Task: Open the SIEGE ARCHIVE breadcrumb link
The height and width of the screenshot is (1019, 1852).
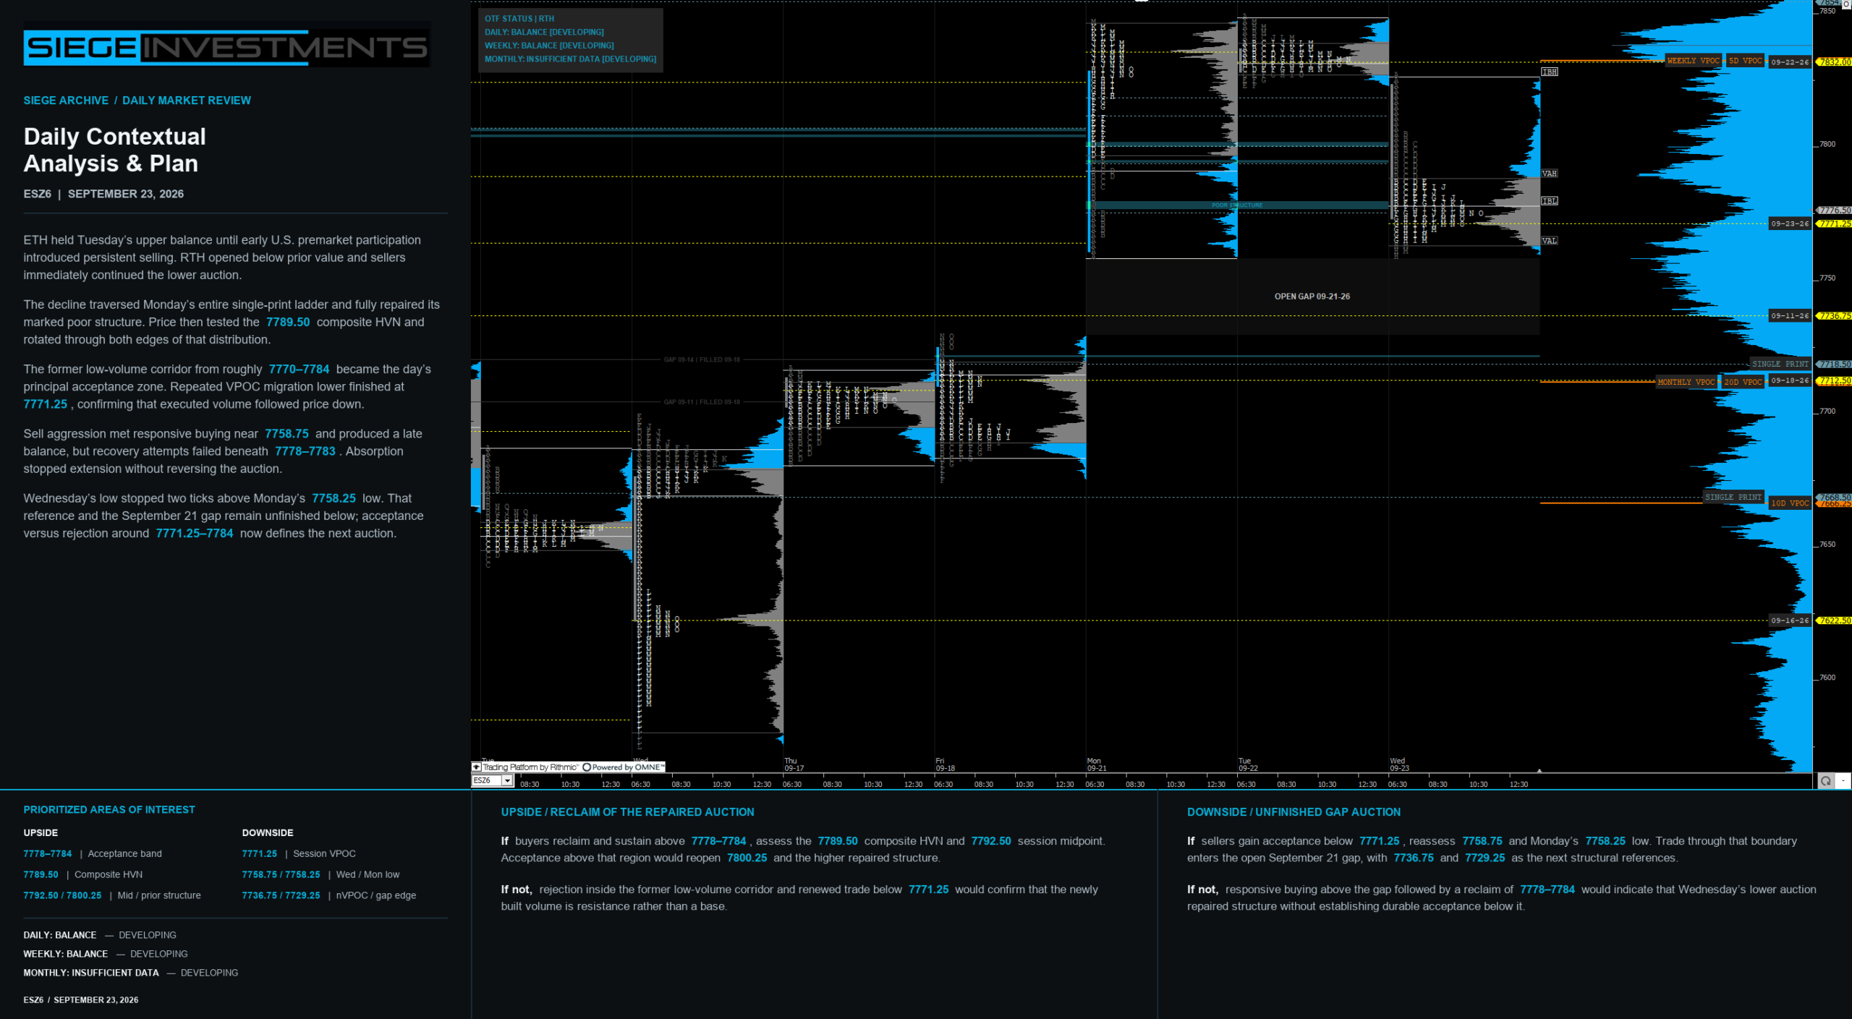Action: tap(66, 101)
